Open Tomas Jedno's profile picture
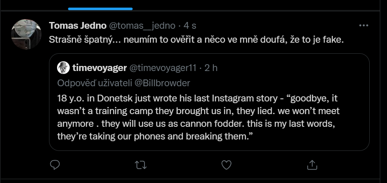387x183 pixels. 26,34
